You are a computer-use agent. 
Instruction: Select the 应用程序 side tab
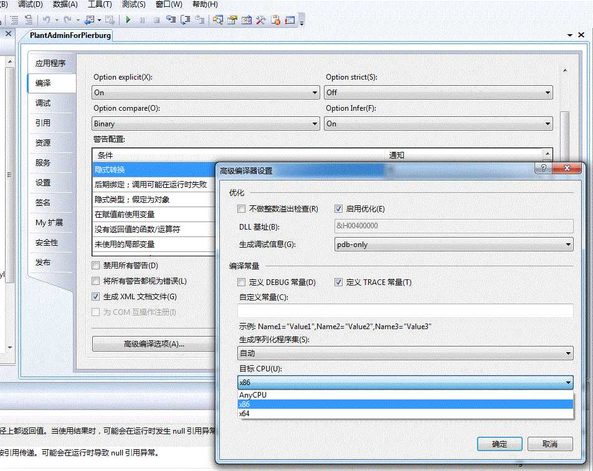[50, 63]
